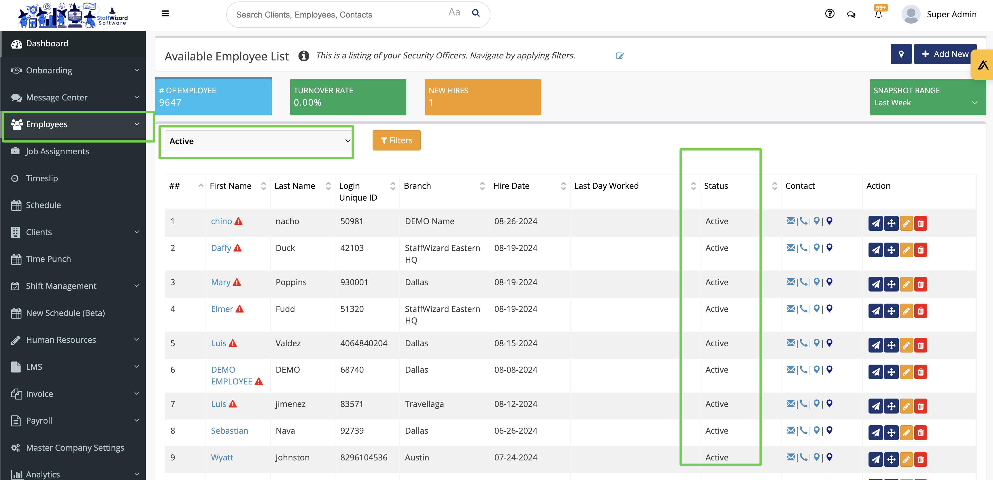Open Time Punch in the sidebar
Image resolution: width=993 pixels, height=480 pixels.
(73, 259)
